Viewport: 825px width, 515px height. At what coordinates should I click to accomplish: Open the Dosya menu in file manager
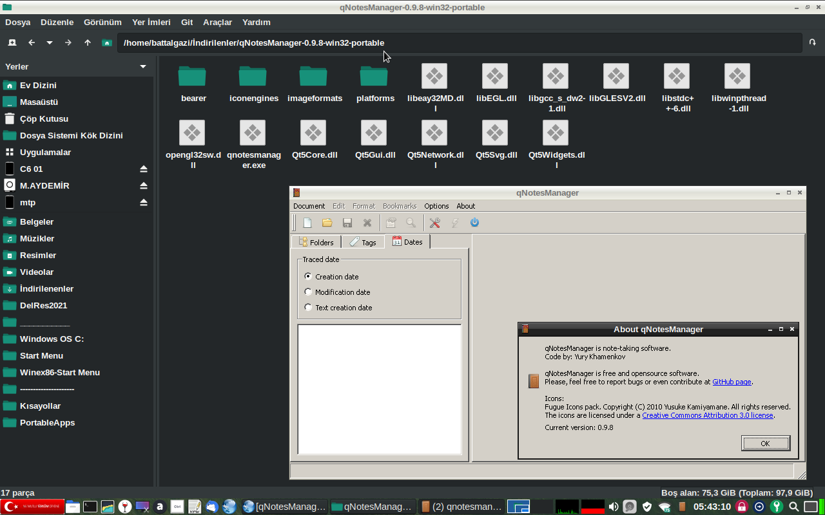(x=18, y=22)
